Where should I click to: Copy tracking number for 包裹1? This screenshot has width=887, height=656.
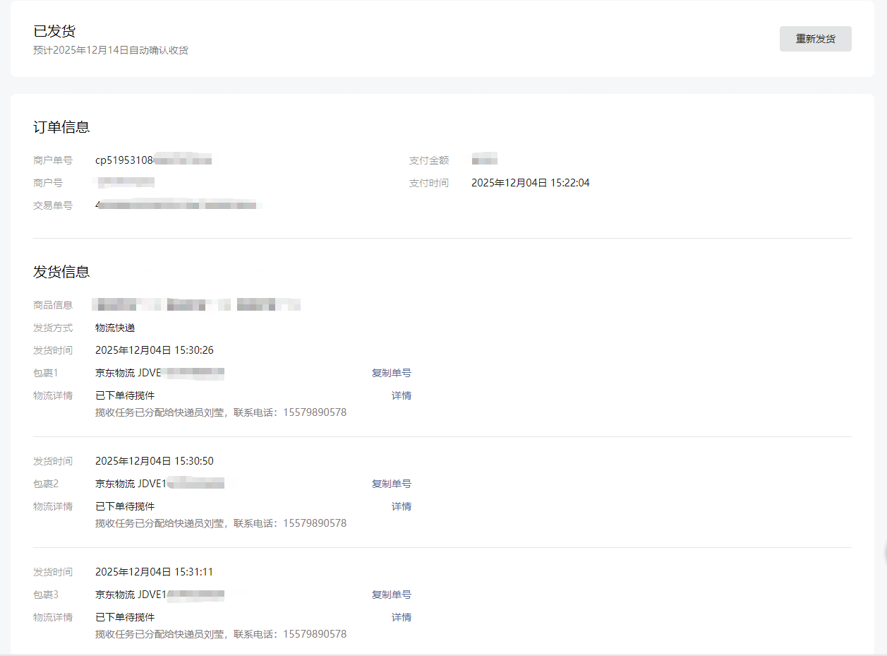[x=391, y=373]
